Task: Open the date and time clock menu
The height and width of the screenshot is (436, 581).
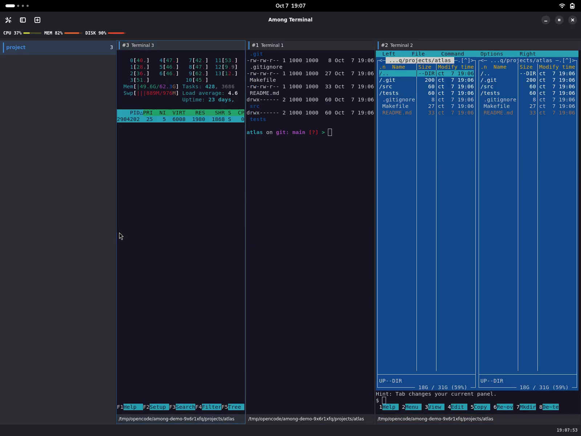Action: point(290,6)
